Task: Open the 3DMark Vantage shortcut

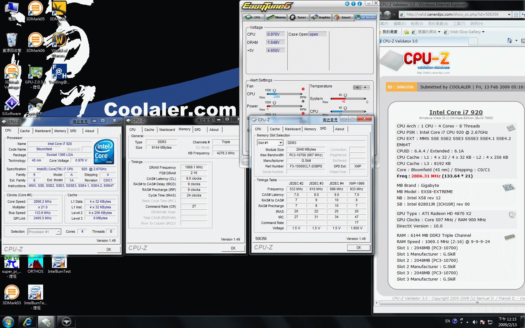Action: pyautogui.click(x=12, y=76)
